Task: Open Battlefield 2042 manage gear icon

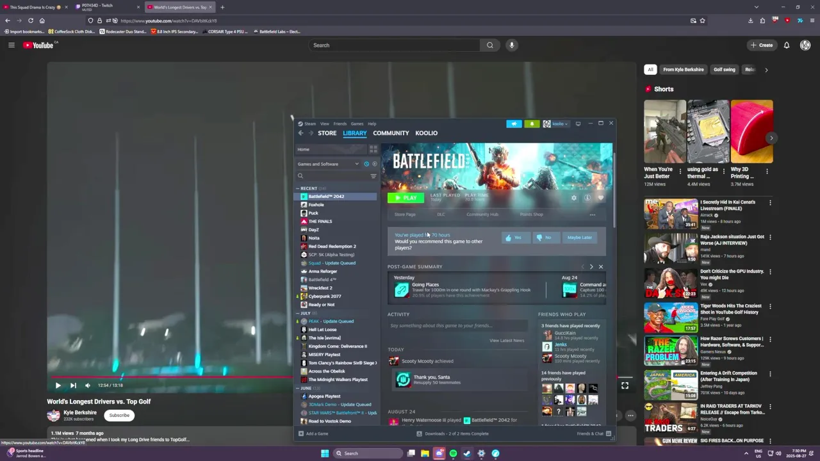Action: point(574,198)
